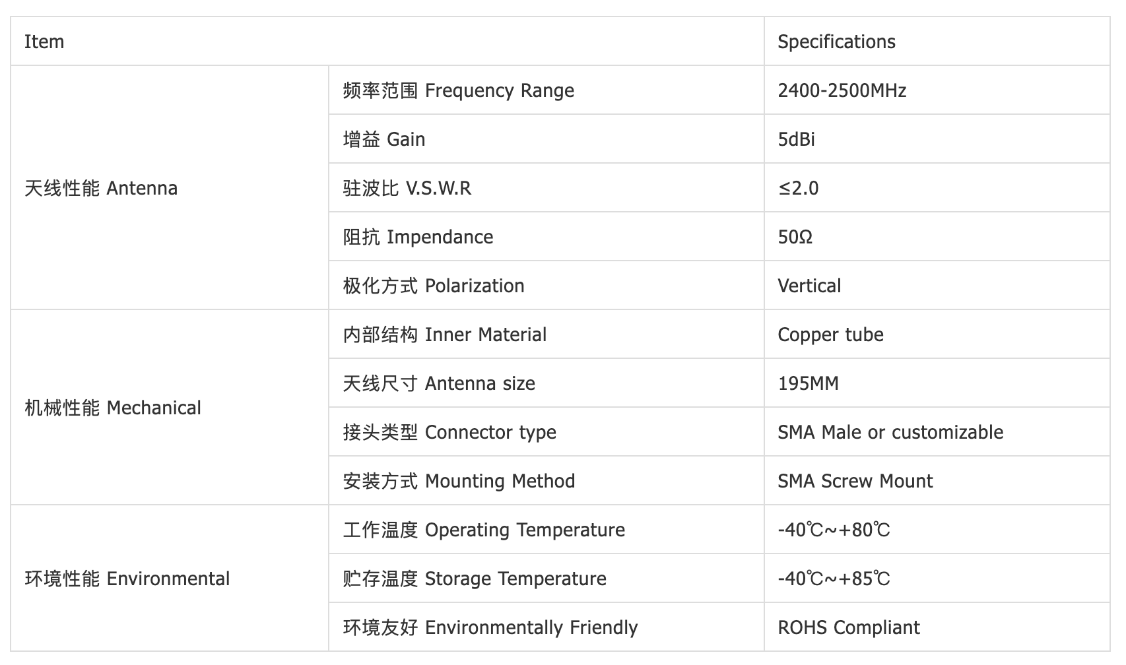
Task: Click the Item header cell
Action: point(387,41)
